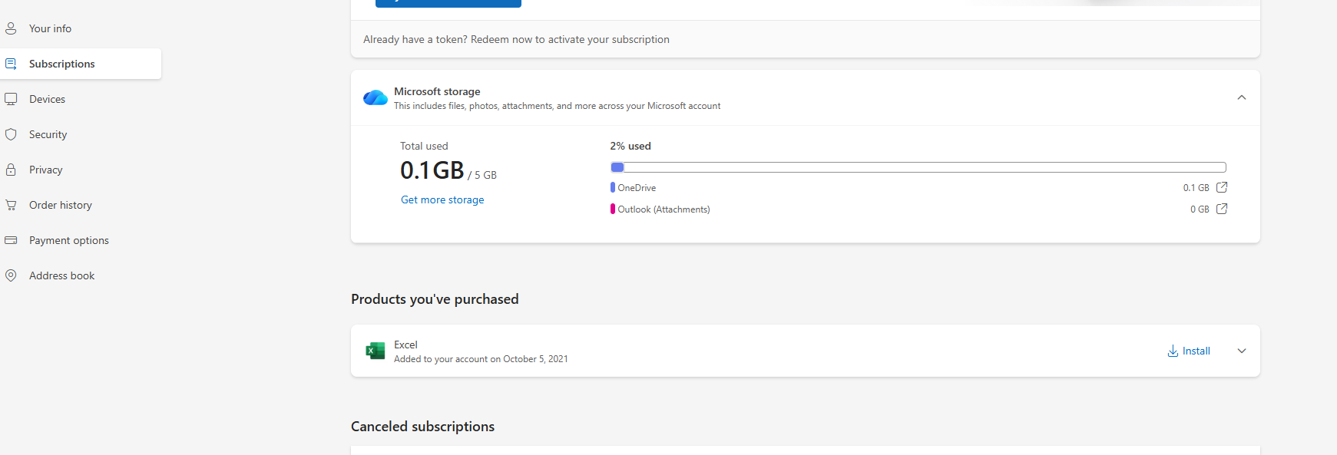
Task: Click the OneDrive storage label
Action: coord(637,188)
